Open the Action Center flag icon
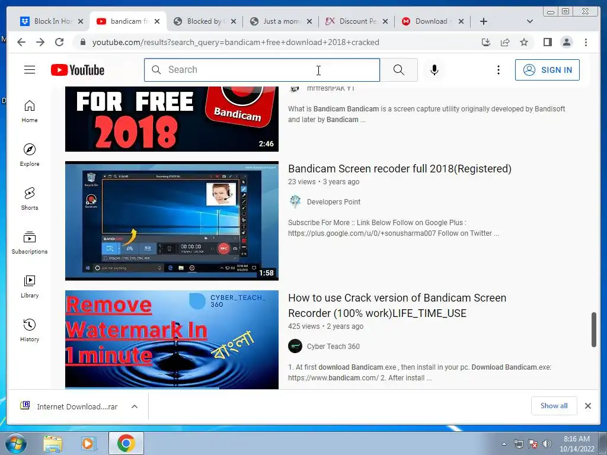 pos(533,444)
